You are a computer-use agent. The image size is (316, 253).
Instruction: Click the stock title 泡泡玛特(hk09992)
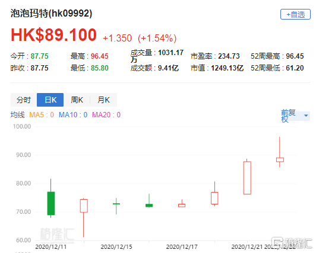point(52,14)
